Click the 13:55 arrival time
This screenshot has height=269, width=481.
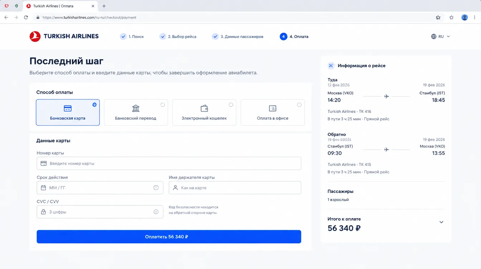click(x=438, y=153)
